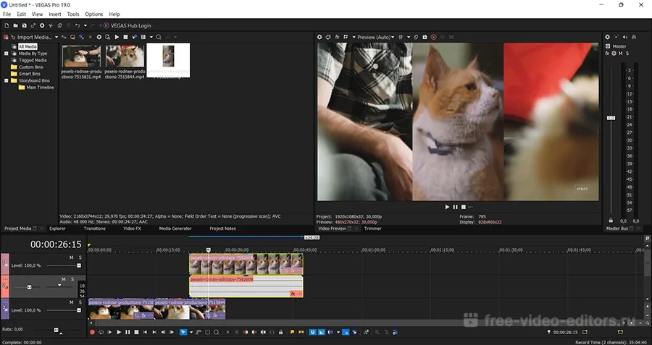Open the Insert menu

click(x=55, y=14)
